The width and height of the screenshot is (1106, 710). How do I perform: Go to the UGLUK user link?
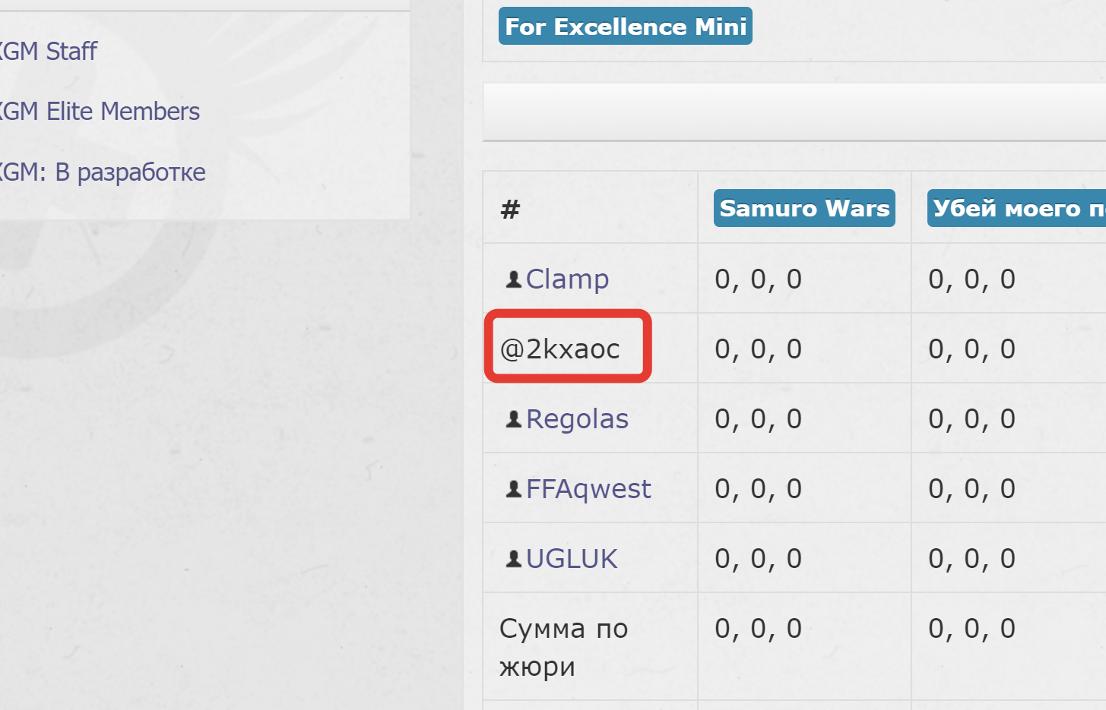point(572,559)
